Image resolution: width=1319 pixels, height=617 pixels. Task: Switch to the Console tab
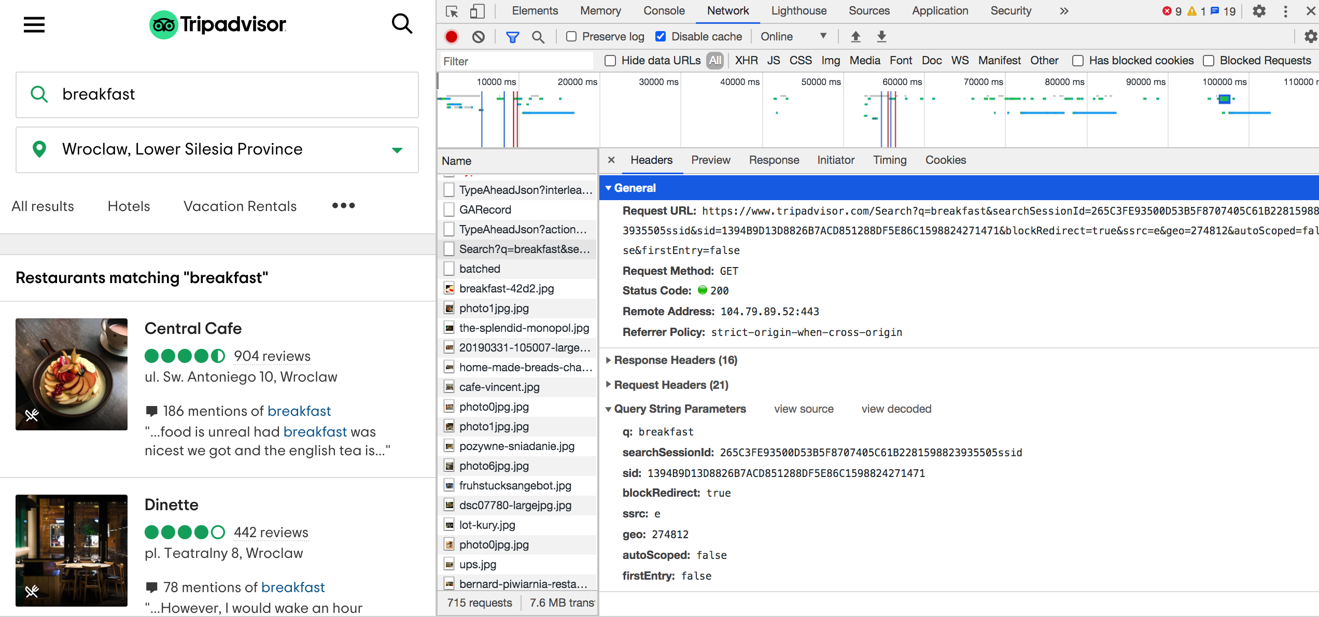pos(664,10)
